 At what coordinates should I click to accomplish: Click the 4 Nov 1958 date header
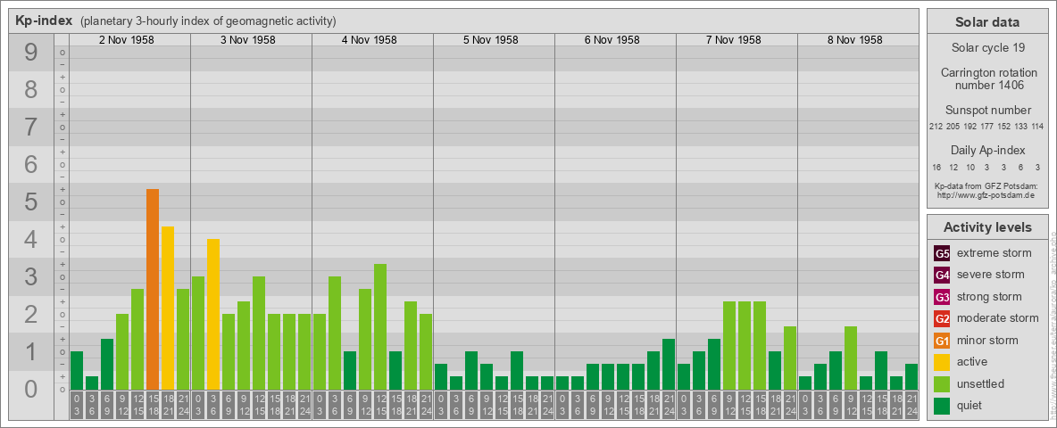[x=369, y=40]
